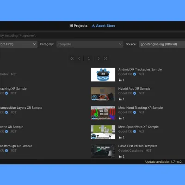The width and height of the screenshot is (185, 185).
Task: Open the Asset Store tab
Action: [x=104, y=26]
